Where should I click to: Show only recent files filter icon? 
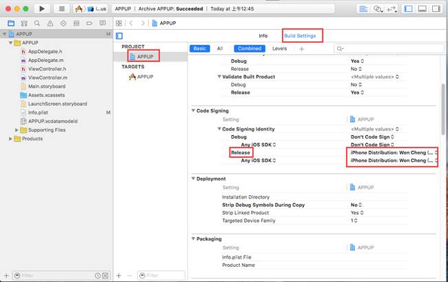[x=98, y=276]
